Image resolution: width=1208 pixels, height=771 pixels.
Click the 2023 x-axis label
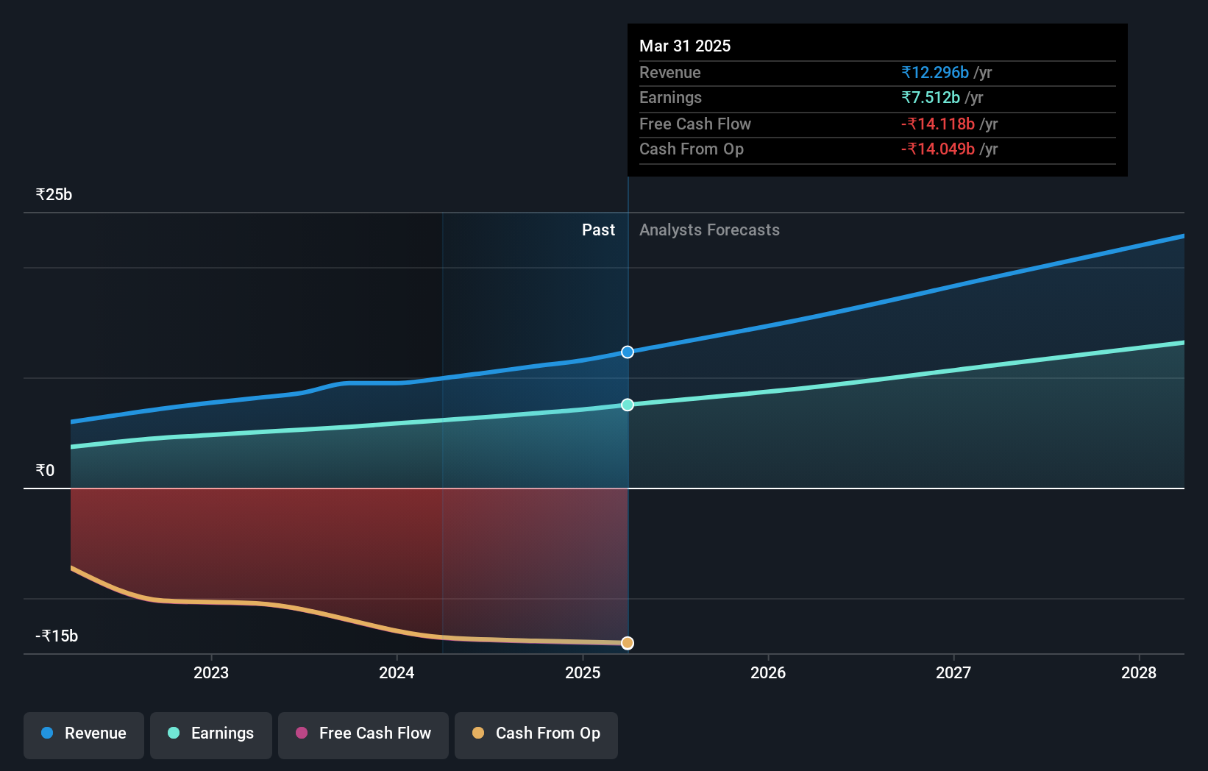click(211, 673)
